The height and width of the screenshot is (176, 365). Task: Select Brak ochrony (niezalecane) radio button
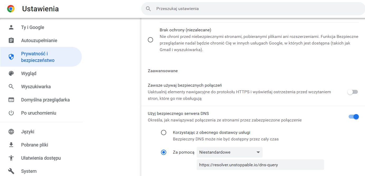pyautogui.click(x=150, y=40)
